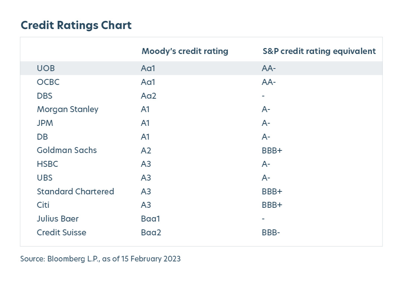Image resolution: width=403 pixels, height=283 pixels.
Task: Select the Morgan Stanley row label
Action: coord(68,109)
